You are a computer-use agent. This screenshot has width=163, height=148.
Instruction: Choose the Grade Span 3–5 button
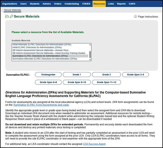click(x=135, y=75)
